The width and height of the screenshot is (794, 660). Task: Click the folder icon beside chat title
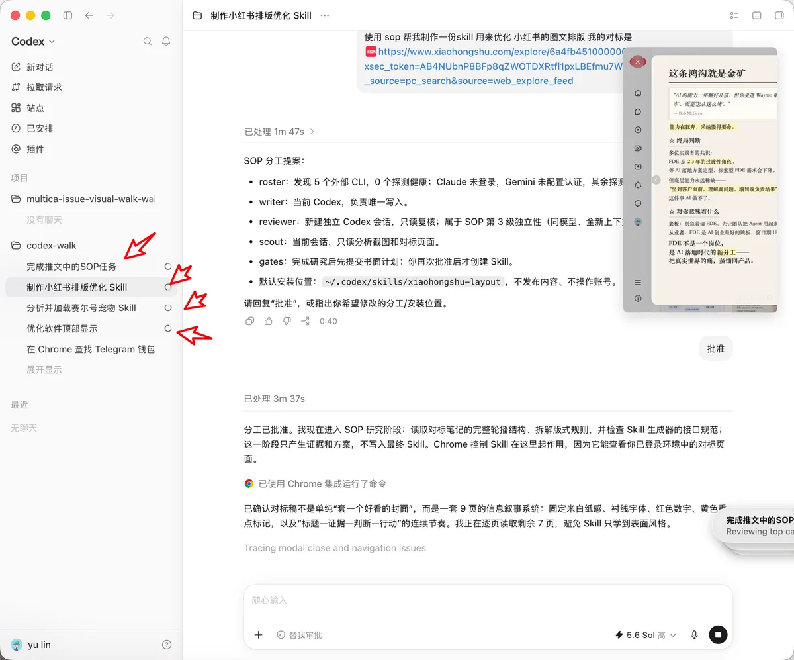(x=197, y=15)
